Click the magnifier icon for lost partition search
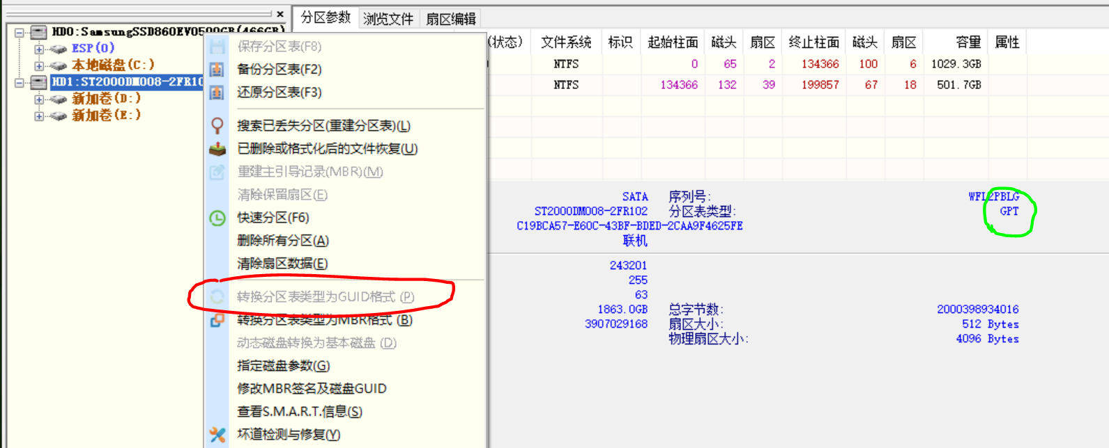This screenshot has width=1109, height=448. tap(217, 126)
